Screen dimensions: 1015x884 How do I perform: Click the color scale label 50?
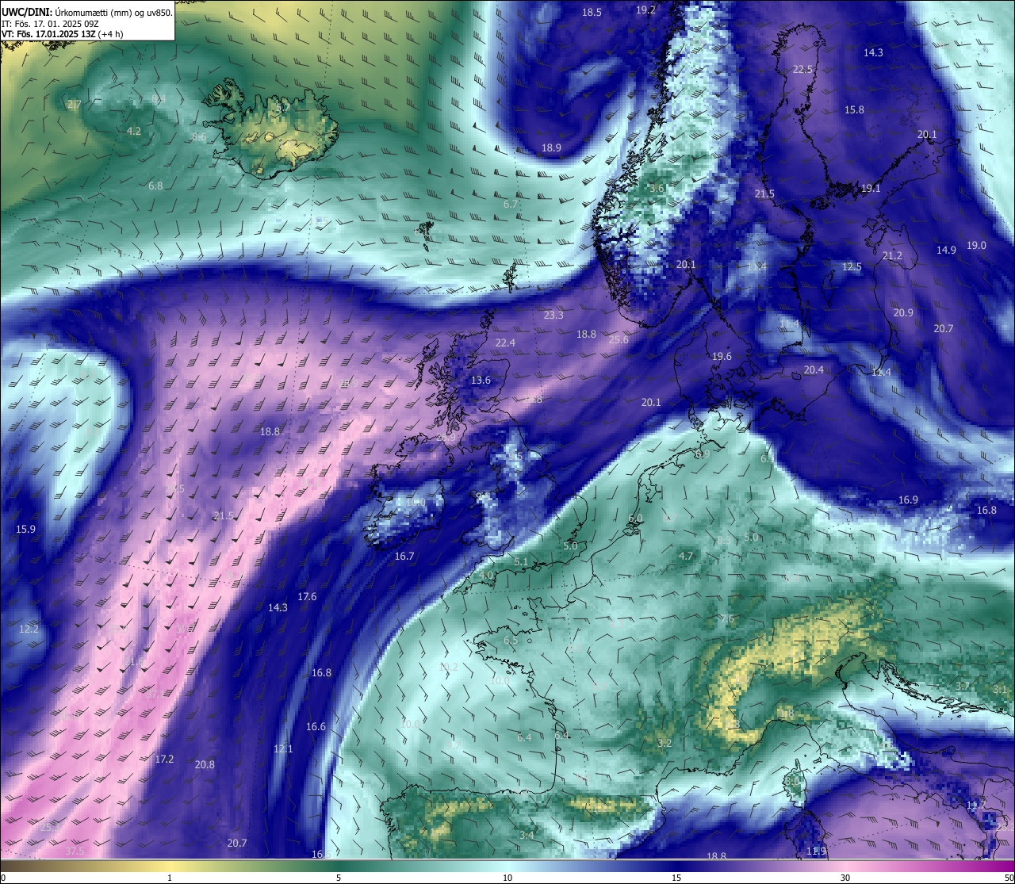point(1009,878)
